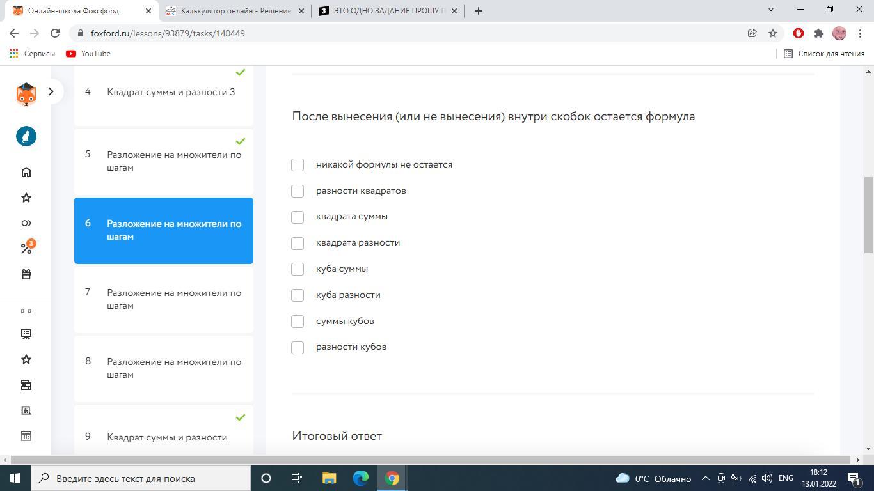Expand the sidebar with the chevron arrow
874x491 pixels.
[x=51, y=91]
